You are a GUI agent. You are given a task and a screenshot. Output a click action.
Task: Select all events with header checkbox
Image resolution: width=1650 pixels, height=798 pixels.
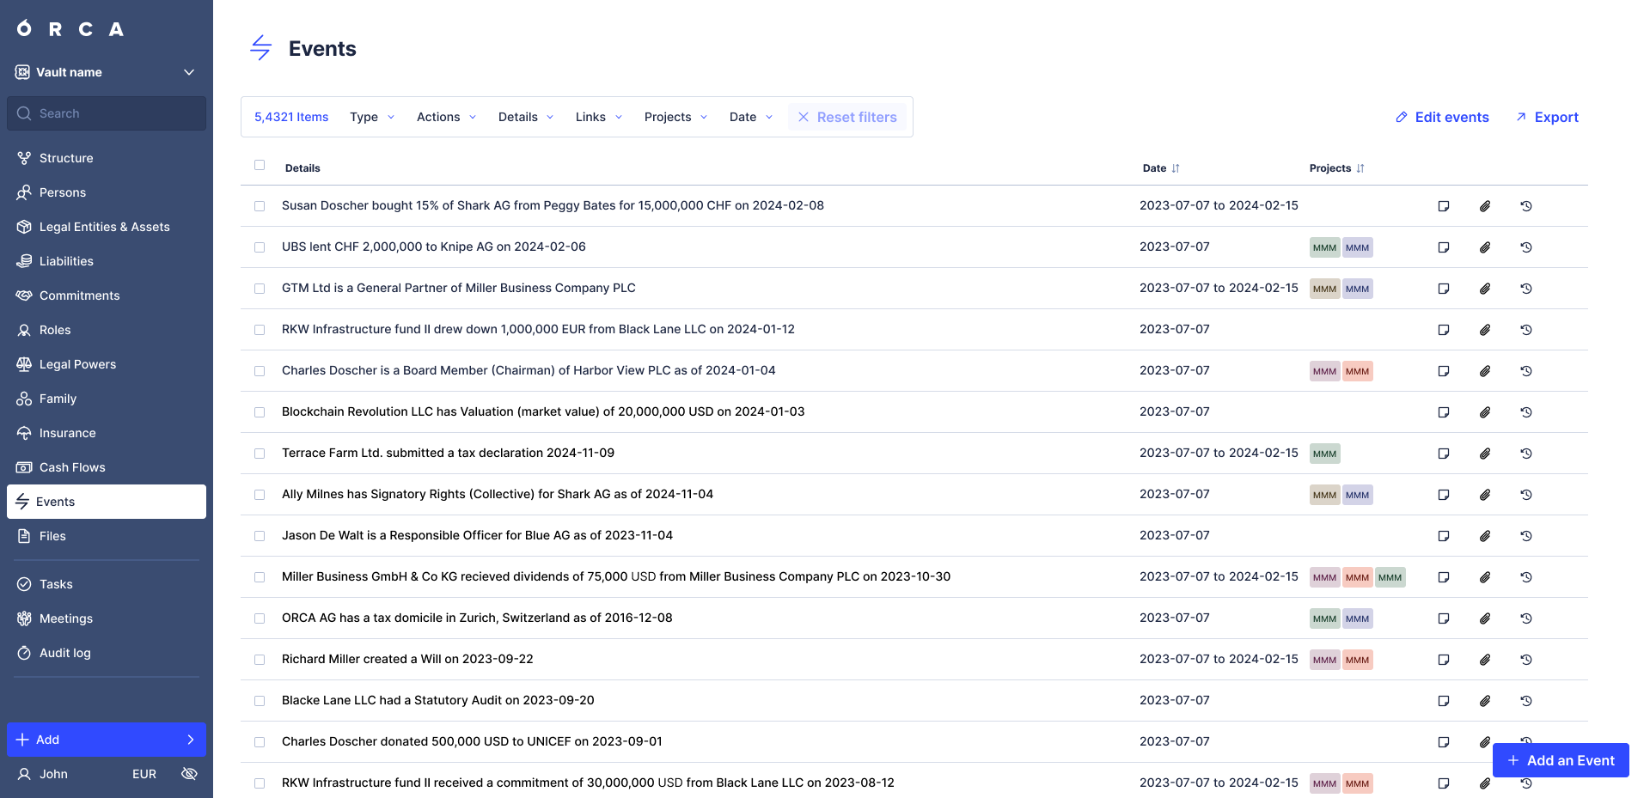[x=260, y=166]
